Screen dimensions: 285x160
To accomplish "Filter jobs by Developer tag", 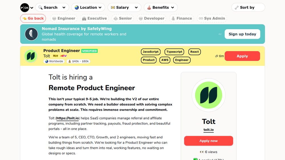I will (x=151, y=18).
